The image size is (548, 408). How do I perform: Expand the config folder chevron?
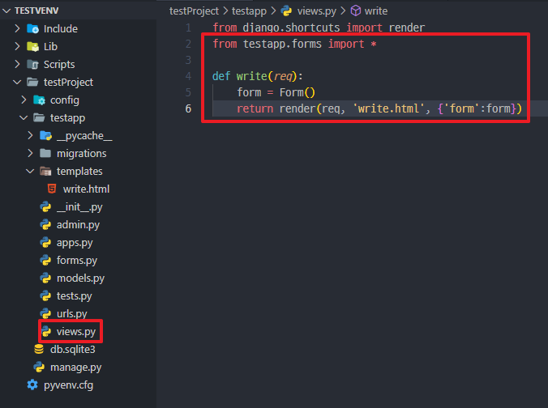pos(24,100)
